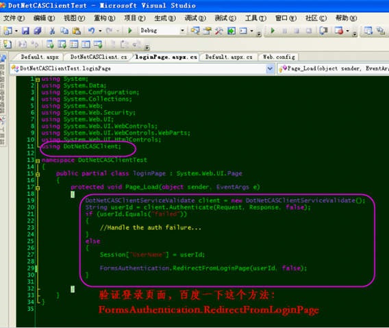Viewport: 389px width, 328px height.
Task: Click the Cut (scissors) icon
Action: (x=52, y=31)
